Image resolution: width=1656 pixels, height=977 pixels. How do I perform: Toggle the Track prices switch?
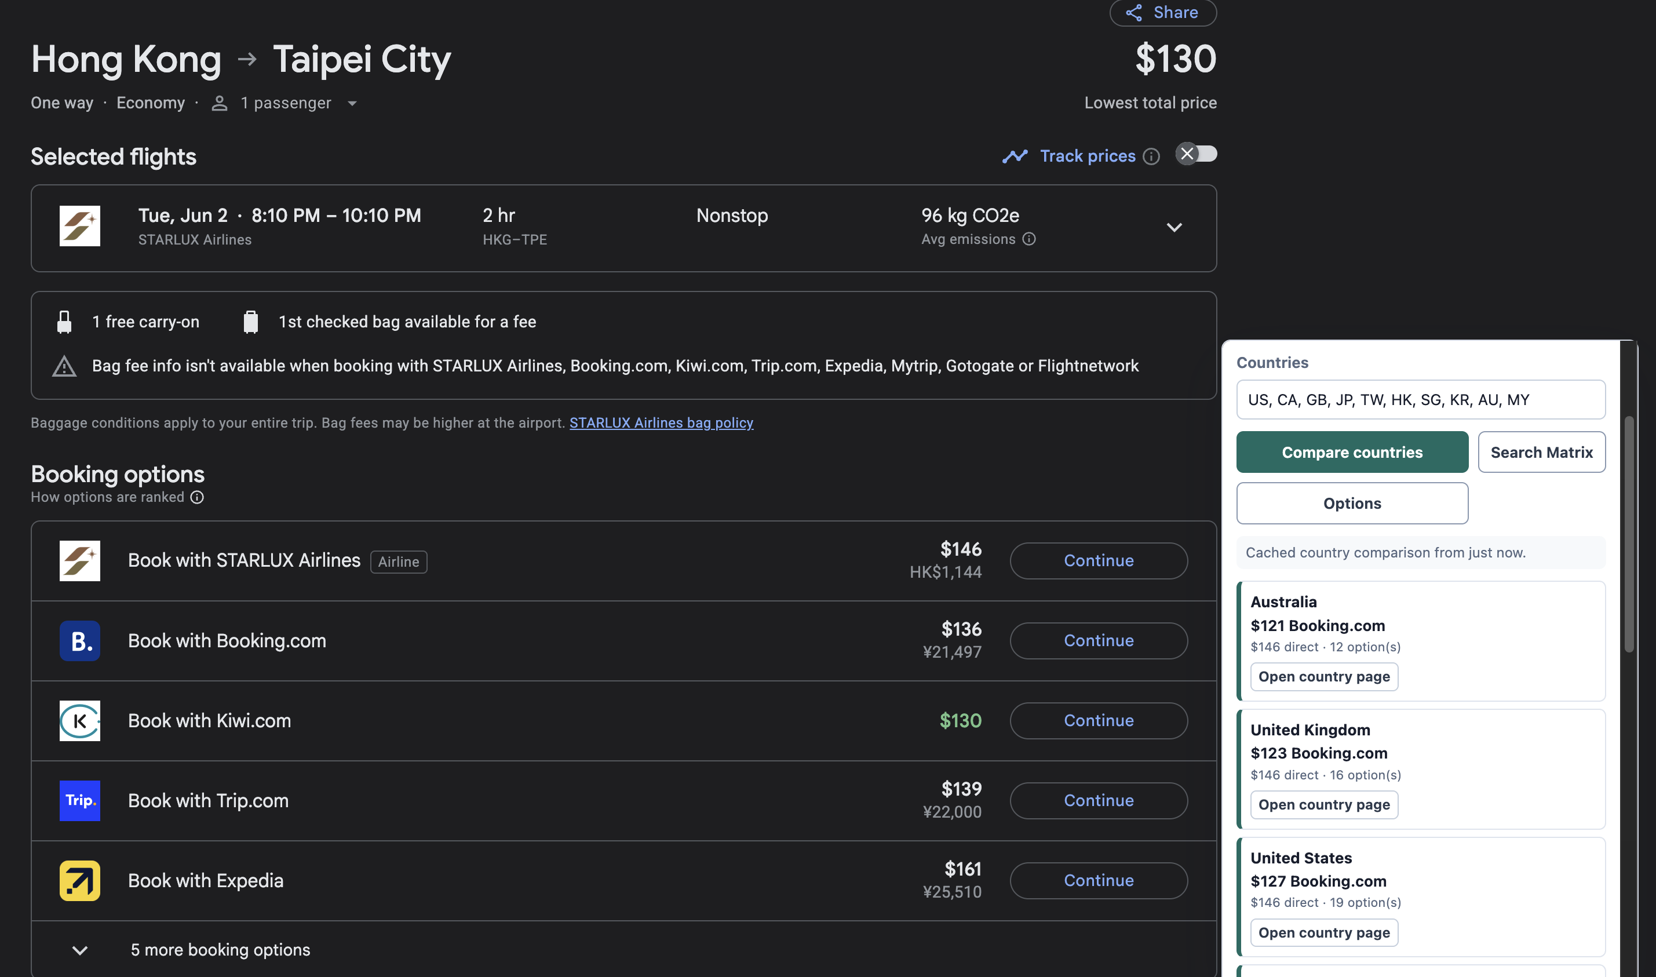coord(1196,154)
